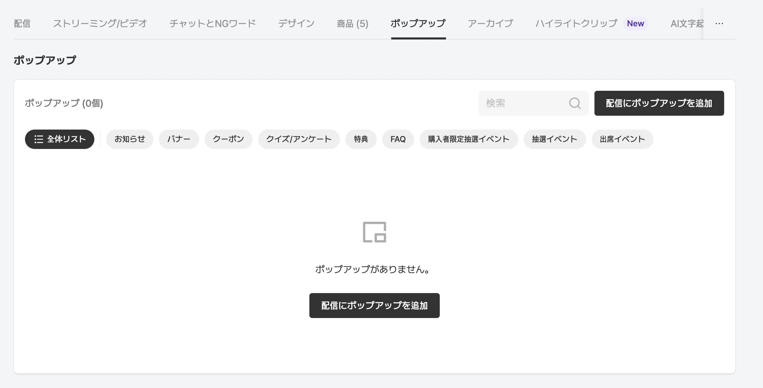The width and height of the screenshot is (763, 388).
Task: Click the center 配信にポップアップを追加 button
Action: pyautogui.click(x=374, y=306)
